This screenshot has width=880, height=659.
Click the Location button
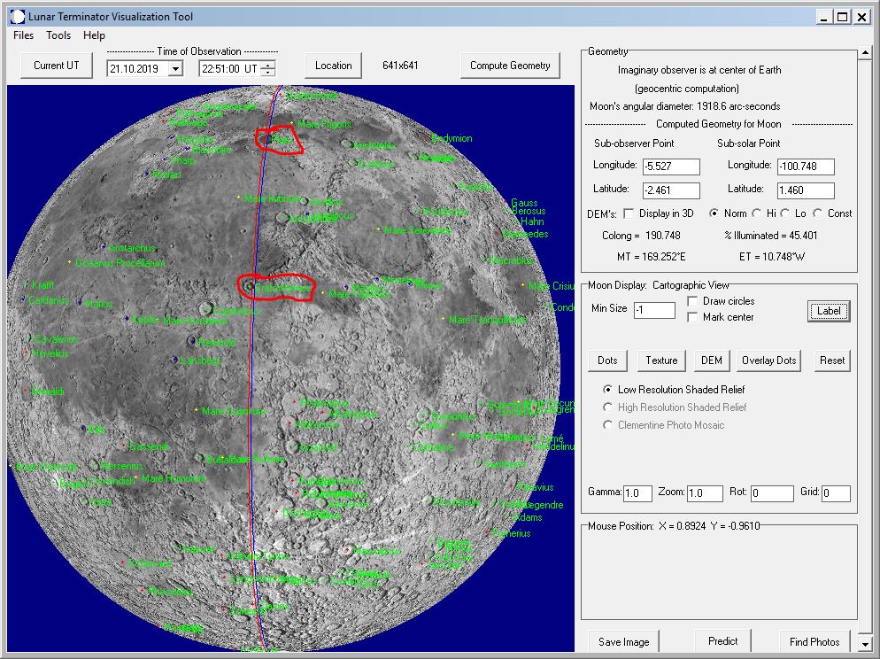pyautogui.click(x=333, y=65)
